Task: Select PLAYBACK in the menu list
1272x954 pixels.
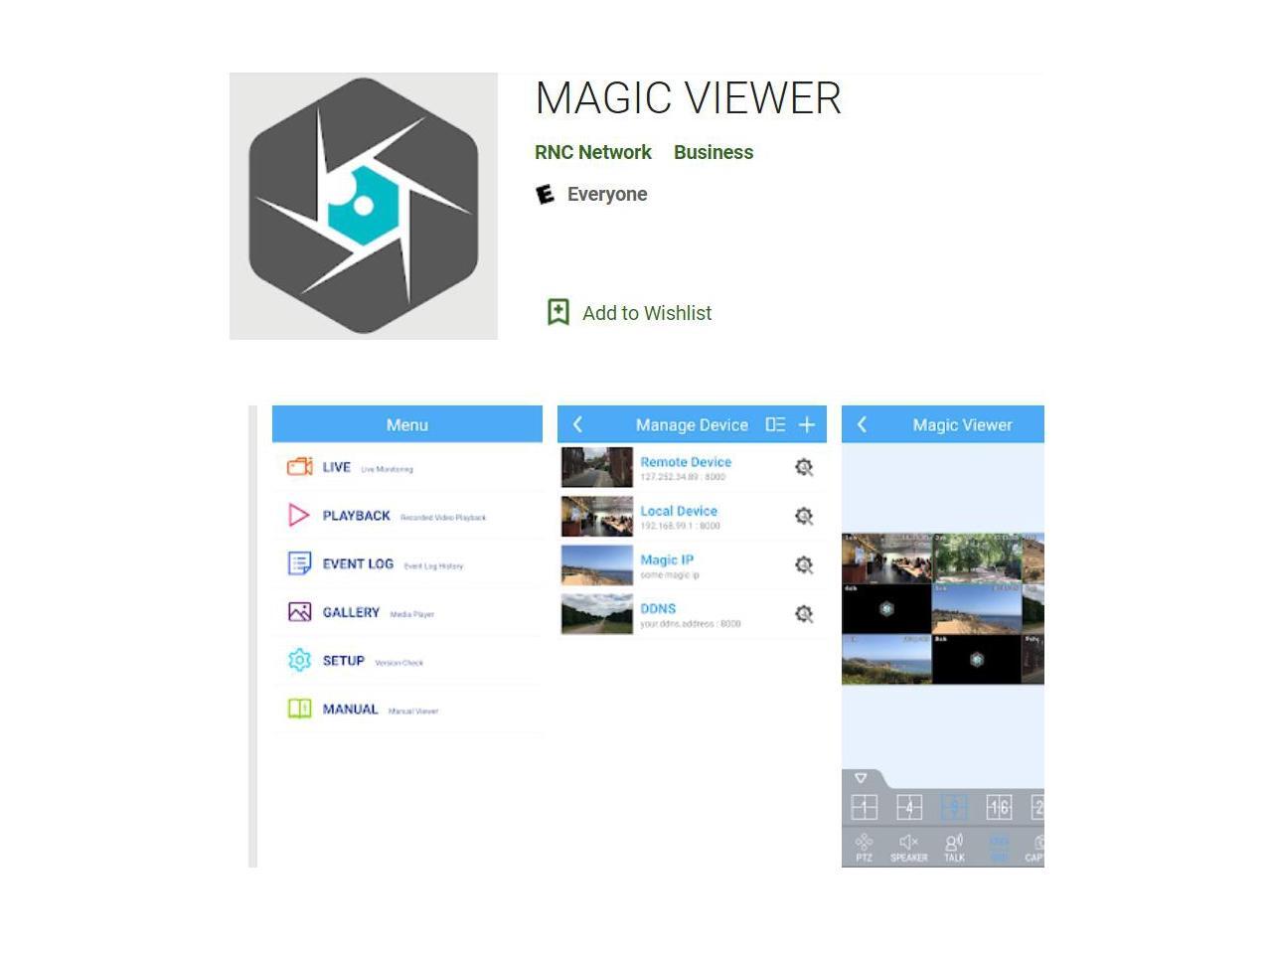Action: [x=356, y=516]
